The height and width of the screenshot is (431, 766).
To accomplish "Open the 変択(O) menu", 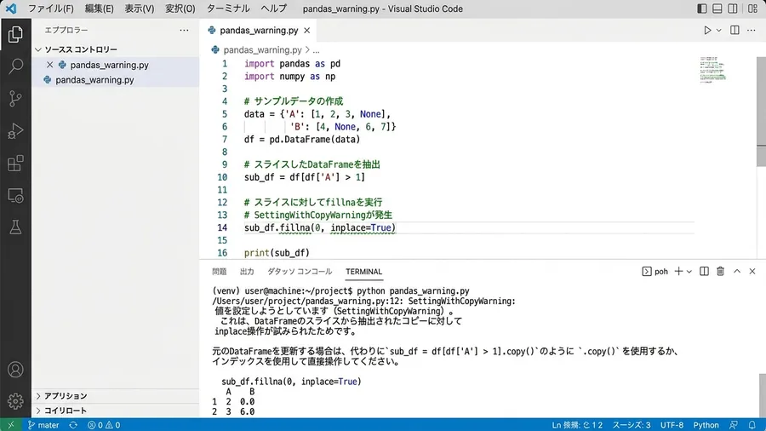I will pos(180,9).
